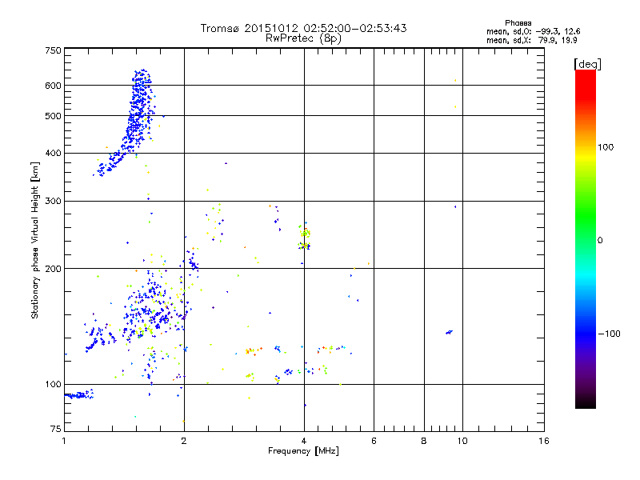The width and height of the screenshot is (640, 480).
Task: Click the y-axis tick label '100'
Action: (x=53, y=384)
